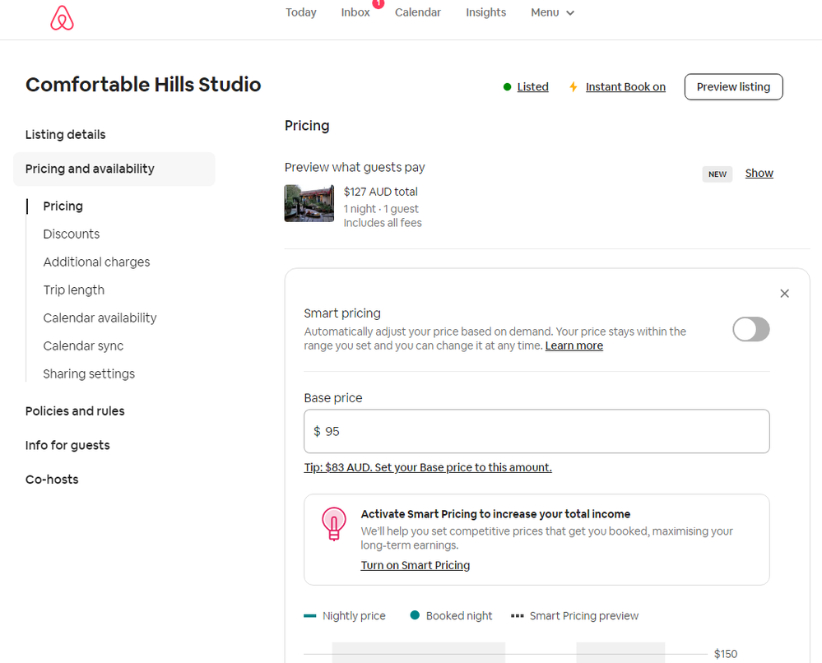Open the Learn more link
822x663 pixels.
(574, 345)
